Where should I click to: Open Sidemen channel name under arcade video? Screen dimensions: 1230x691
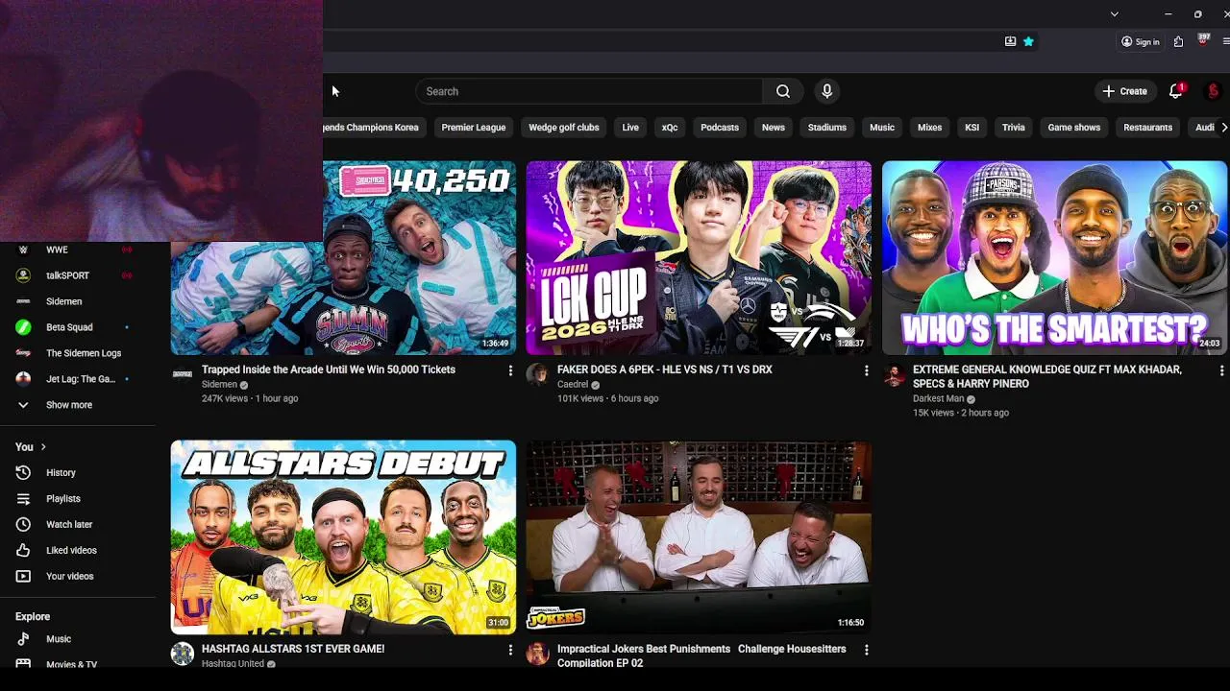point(219,384)
